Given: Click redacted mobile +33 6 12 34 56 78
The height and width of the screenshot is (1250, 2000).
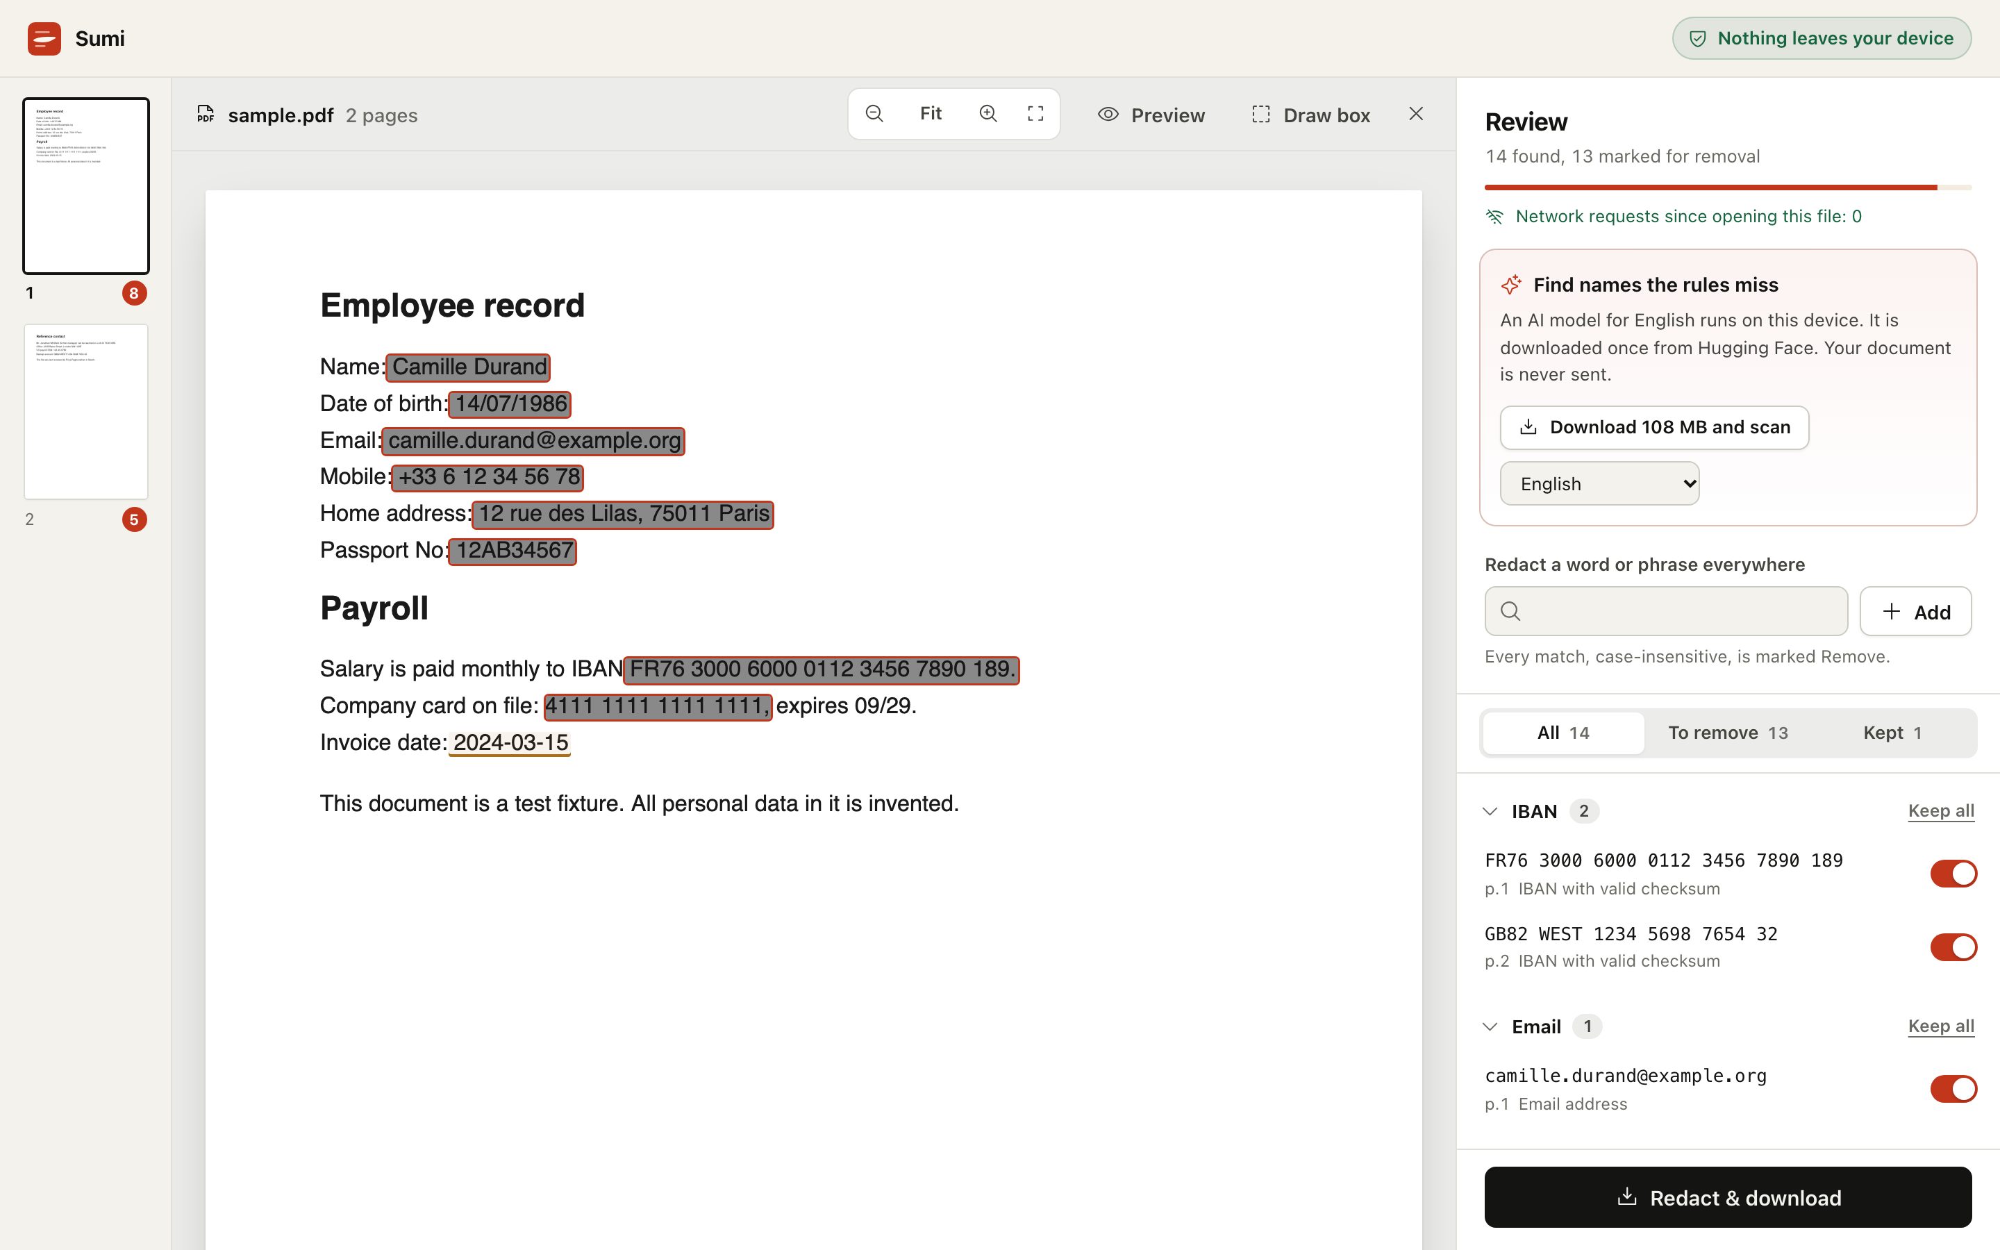Looking at the screenshot, I should click(x=487, y=477).
